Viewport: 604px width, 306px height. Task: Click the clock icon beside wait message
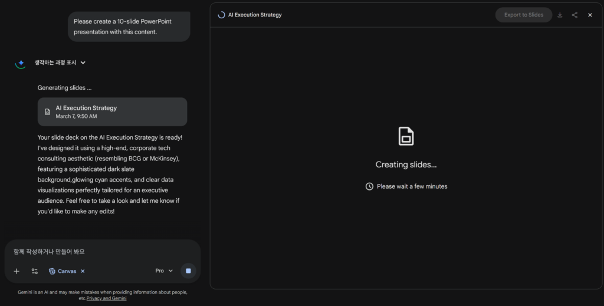tap(369, 186)
